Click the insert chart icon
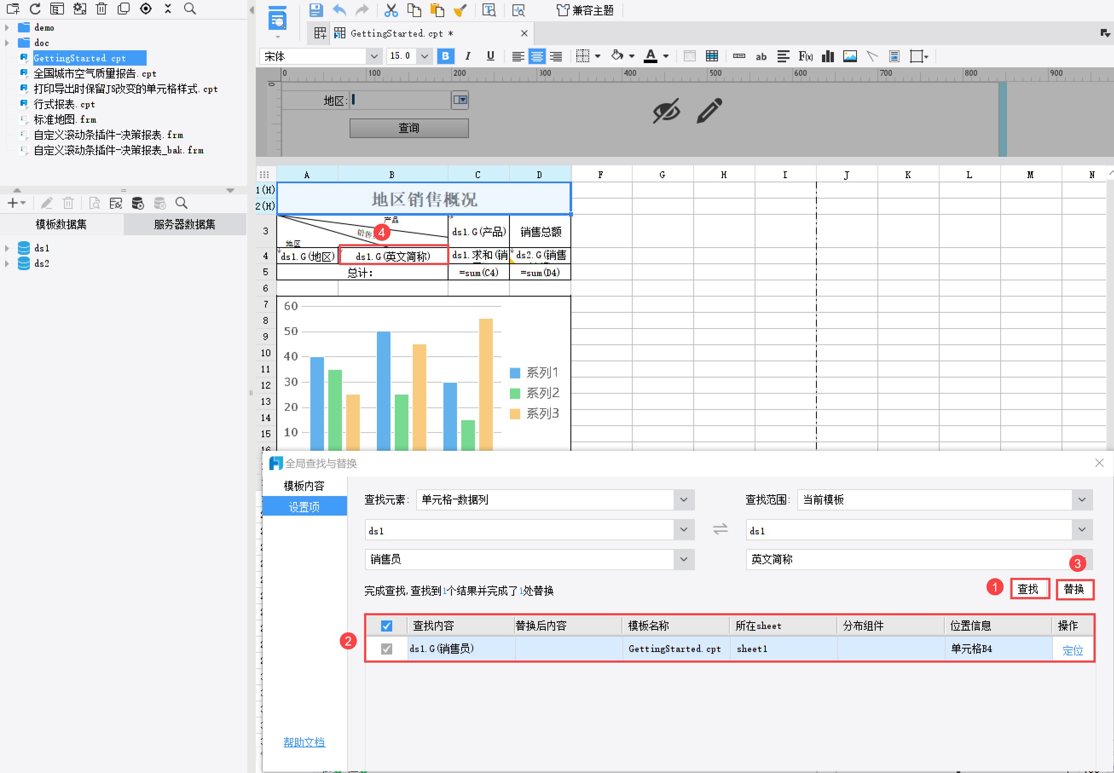Image resolution: width=1114 pixels, height=773 pixels. [x=828, y=56]
